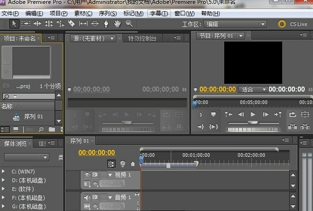Select the Rolling Edit tool
Viewport: 313px width, 211px height.
49,24
